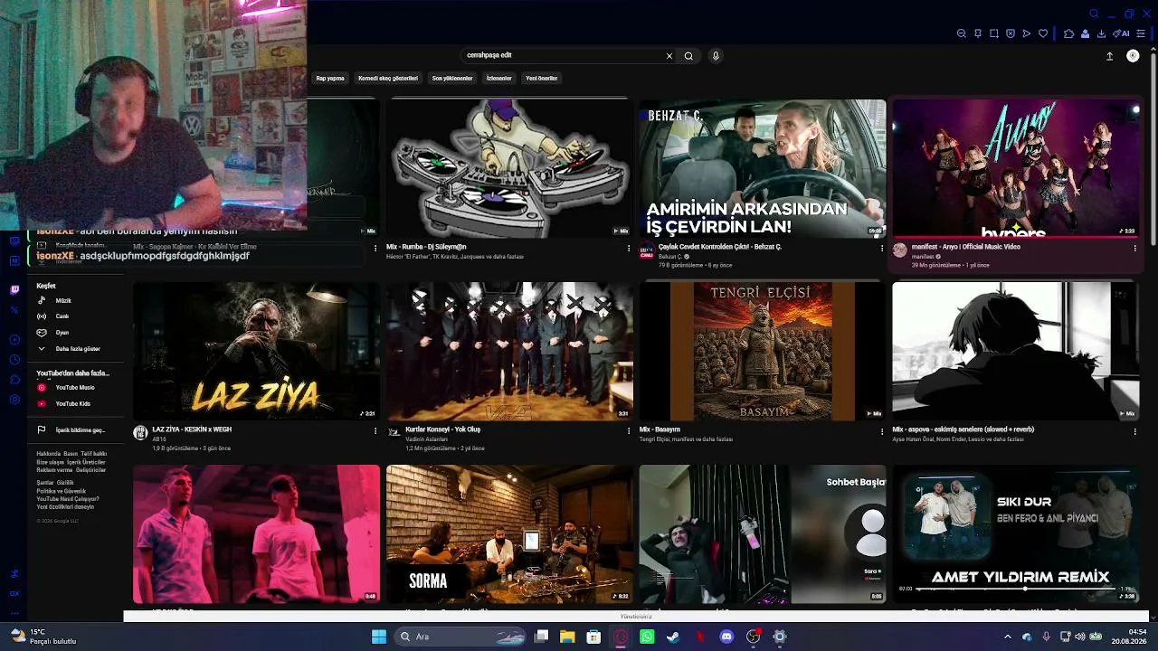This screenshot has height=651, width=1158.
Task: Open the browser downloads icon
Action: click(1102, 33)
